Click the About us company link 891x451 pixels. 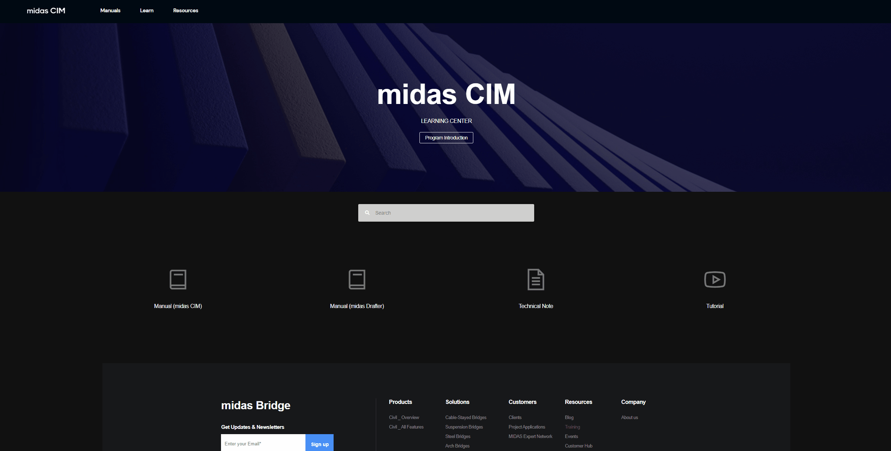(629, 417)
